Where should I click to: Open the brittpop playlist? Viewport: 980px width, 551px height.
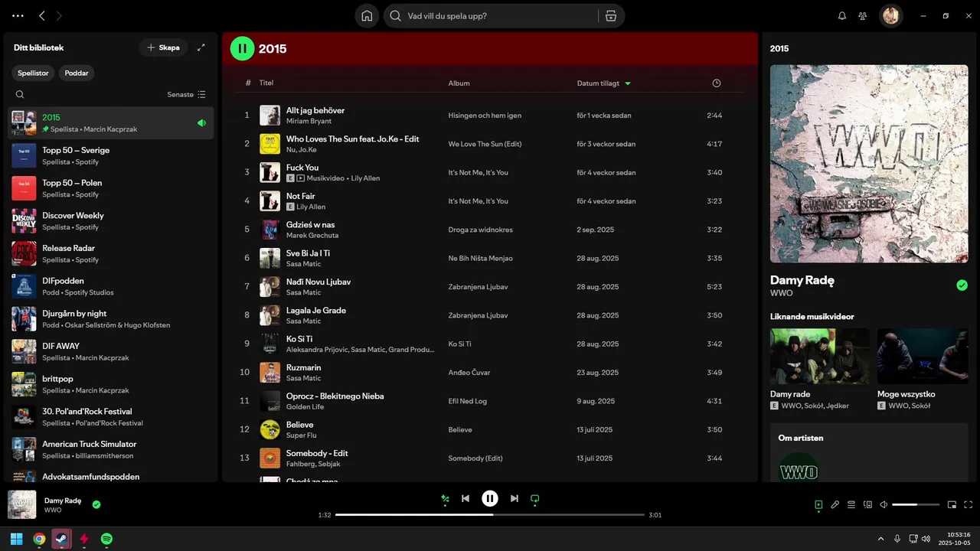pos(111,384)
